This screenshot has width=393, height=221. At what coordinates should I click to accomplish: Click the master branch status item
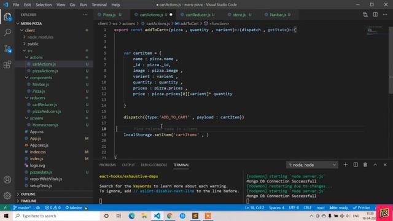22,207
